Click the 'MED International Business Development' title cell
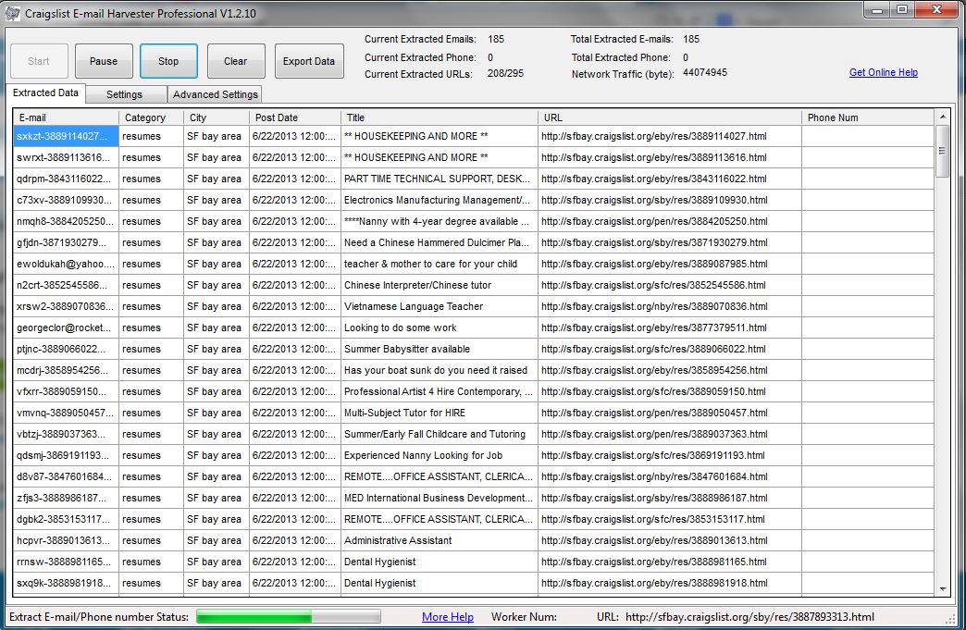The height and width of the screenshot is (630, 966). (x=439, y=498)
